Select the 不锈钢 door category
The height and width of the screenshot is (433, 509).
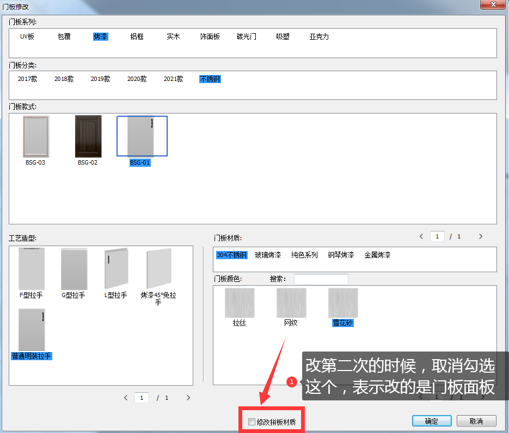click(x=210, y=79)
